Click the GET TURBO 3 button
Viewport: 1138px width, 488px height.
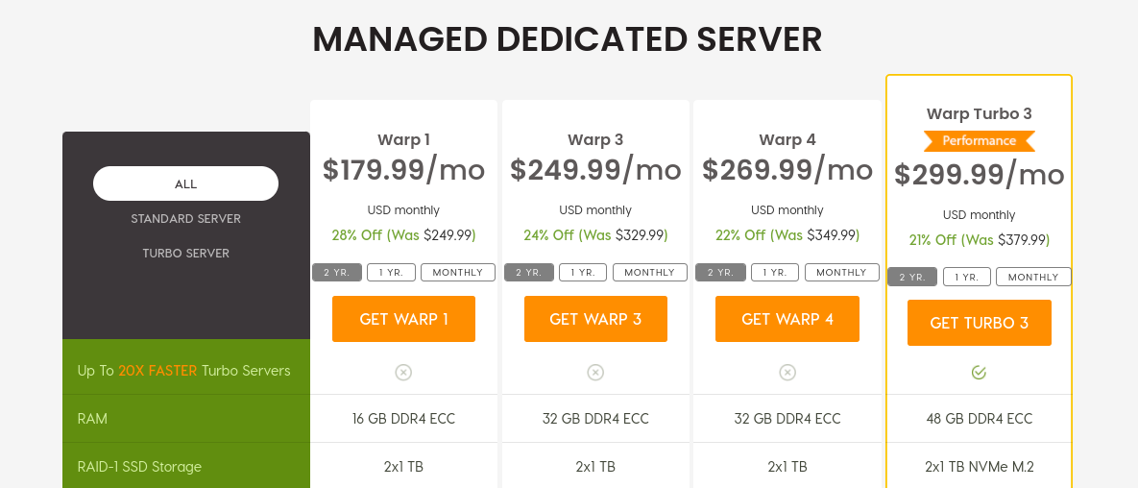pyautogui.click(x=979, y=323)
